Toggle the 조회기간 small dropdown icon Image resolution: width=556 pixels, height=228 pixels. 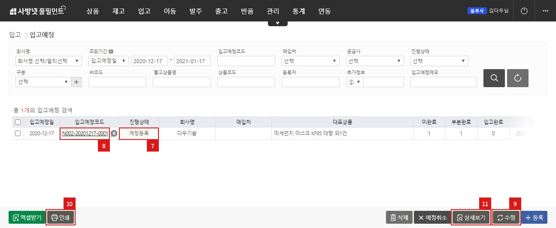click(111, 51)
